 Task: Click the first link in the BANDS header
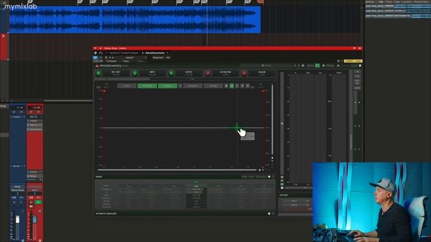click(x=244, y=177)
